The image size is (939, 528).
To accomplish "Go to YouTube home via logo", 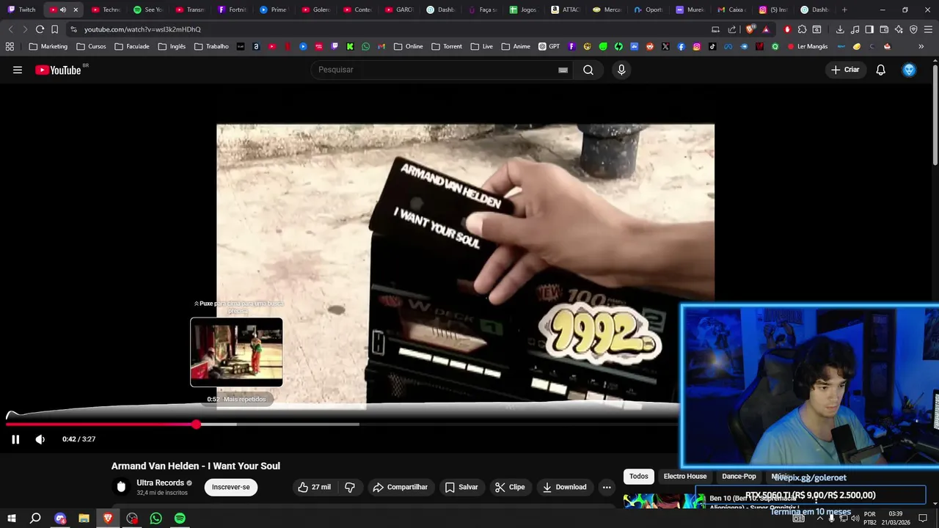I will point(58,70).
